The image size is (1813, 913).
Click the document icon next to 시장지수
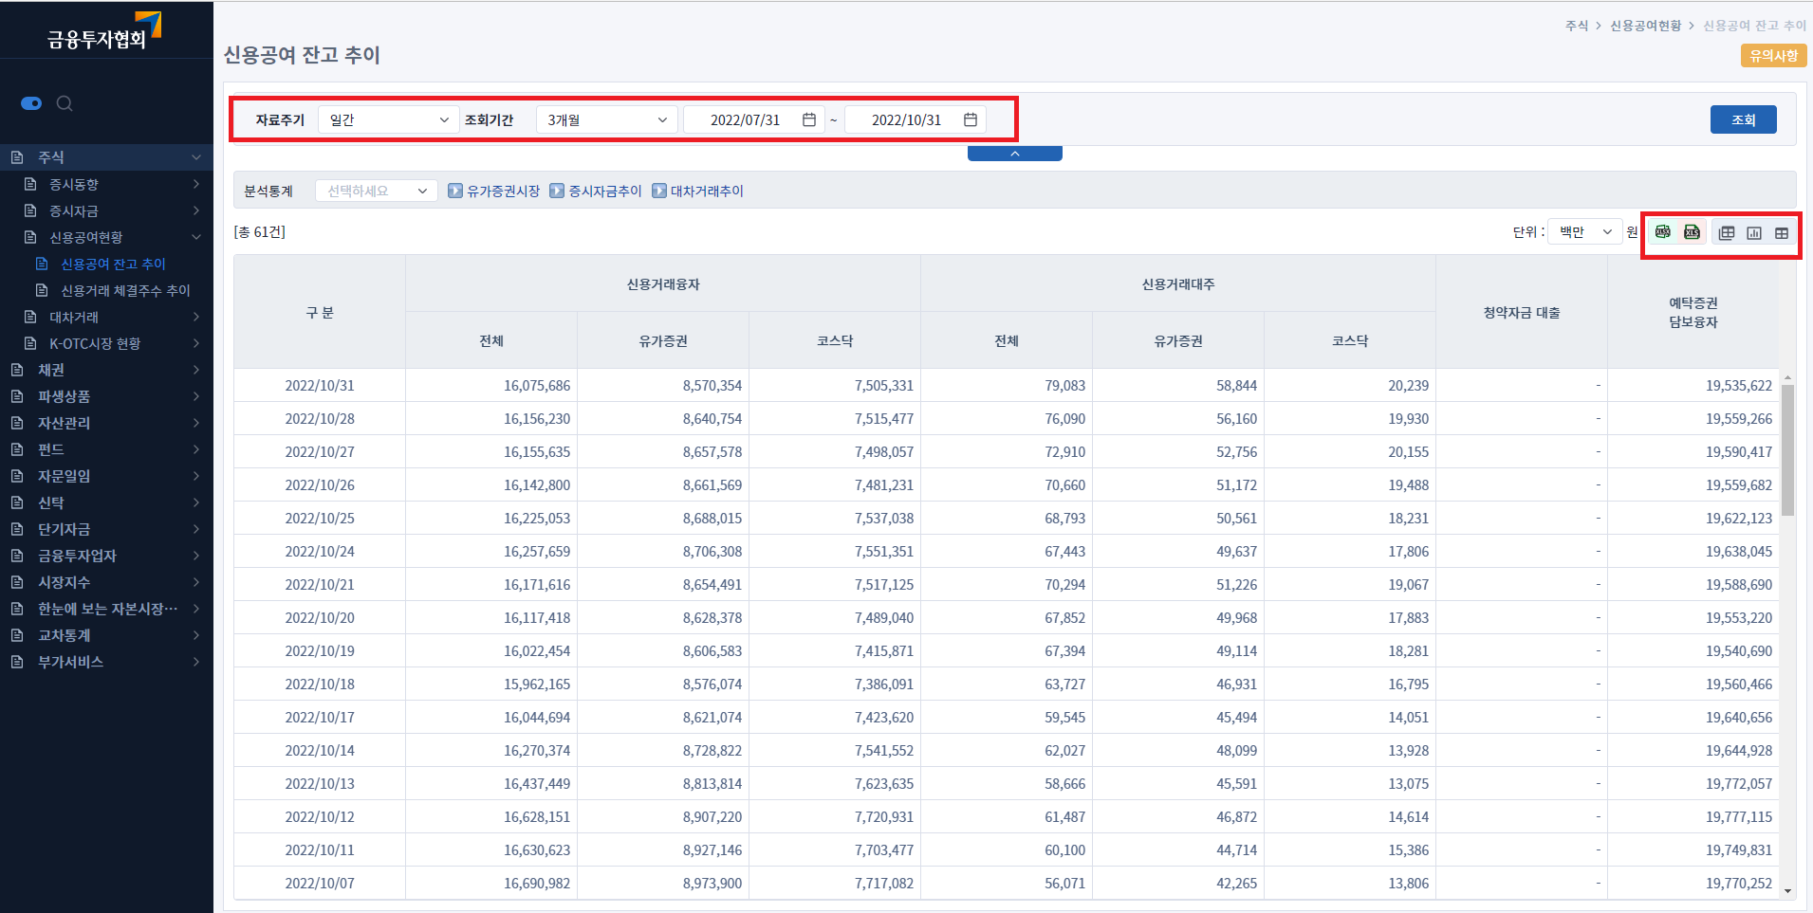17,582
